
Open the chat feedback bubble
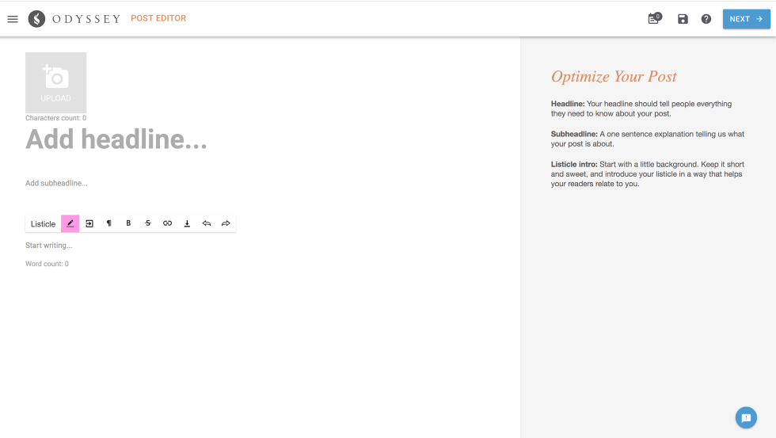click(746, 417)
